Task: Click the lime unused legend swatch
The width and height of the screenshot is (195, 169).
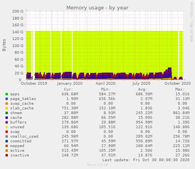Action: 7,127
